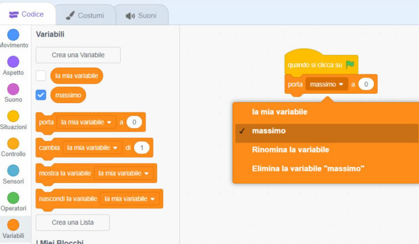This screenshot has width=419, height=244.
Task: Toggle the 'massimo' dropdown in workspace block
Action: tap(327, 84)
